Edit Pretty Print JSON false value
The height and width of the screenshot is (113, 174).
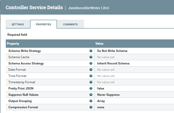tap(101, 88)
